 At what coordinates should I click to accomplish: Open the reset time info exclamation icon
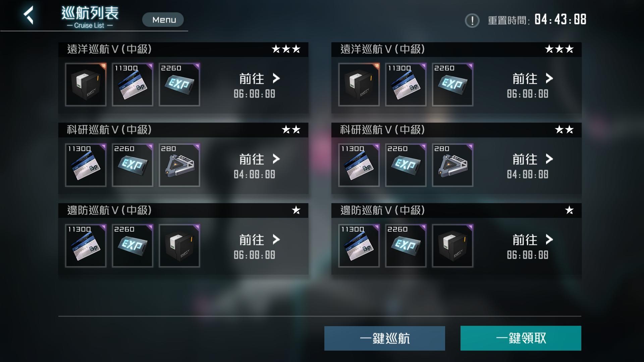pos(472,20)
